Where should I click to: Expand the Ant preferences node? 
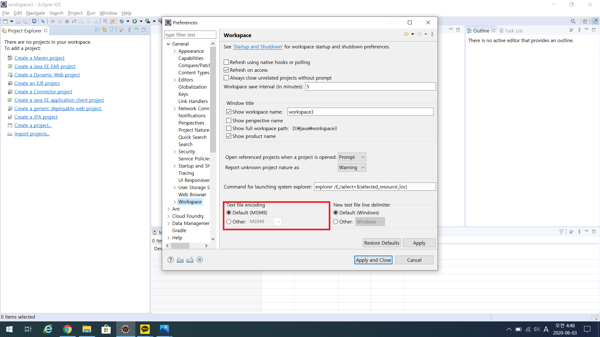pyautogui.click(x=168, y=209)
